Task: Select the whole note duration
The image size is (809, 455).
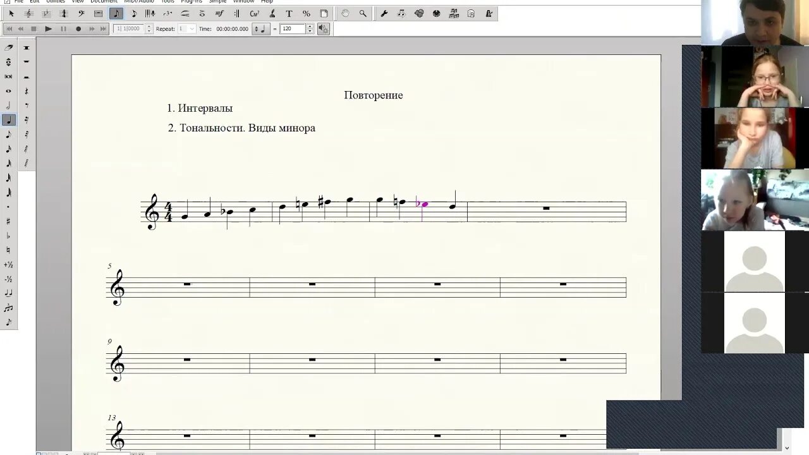Action: click(8, 91)
